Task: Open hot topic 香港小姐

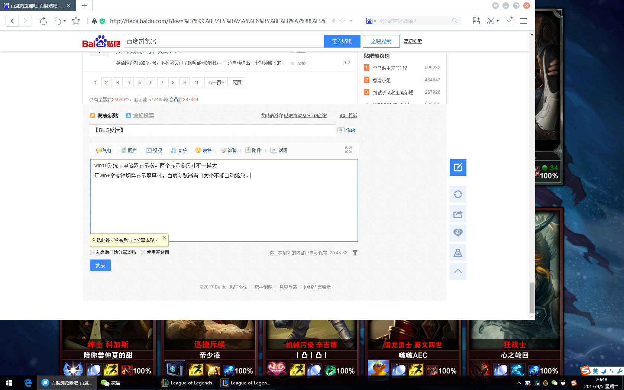Action: [x=382, y=80]
